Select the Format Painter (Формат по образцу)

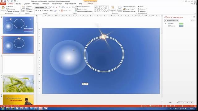[13, 11]
